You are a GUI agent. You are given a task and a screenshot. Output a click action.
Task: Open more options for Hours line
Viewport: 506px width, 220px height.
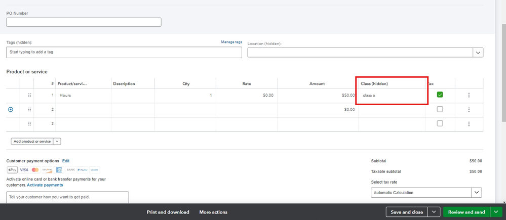tap(469, 95)
